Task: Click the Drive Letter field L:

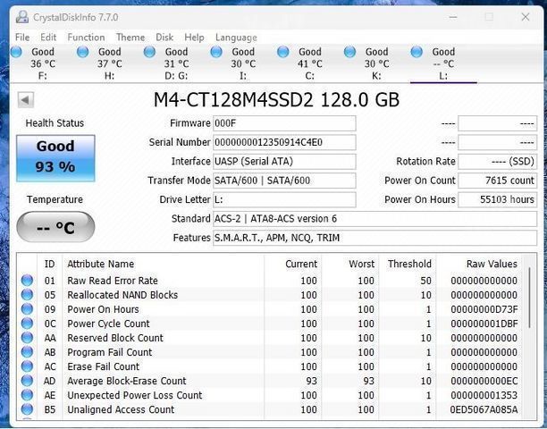Action: [x=284, y=199]
